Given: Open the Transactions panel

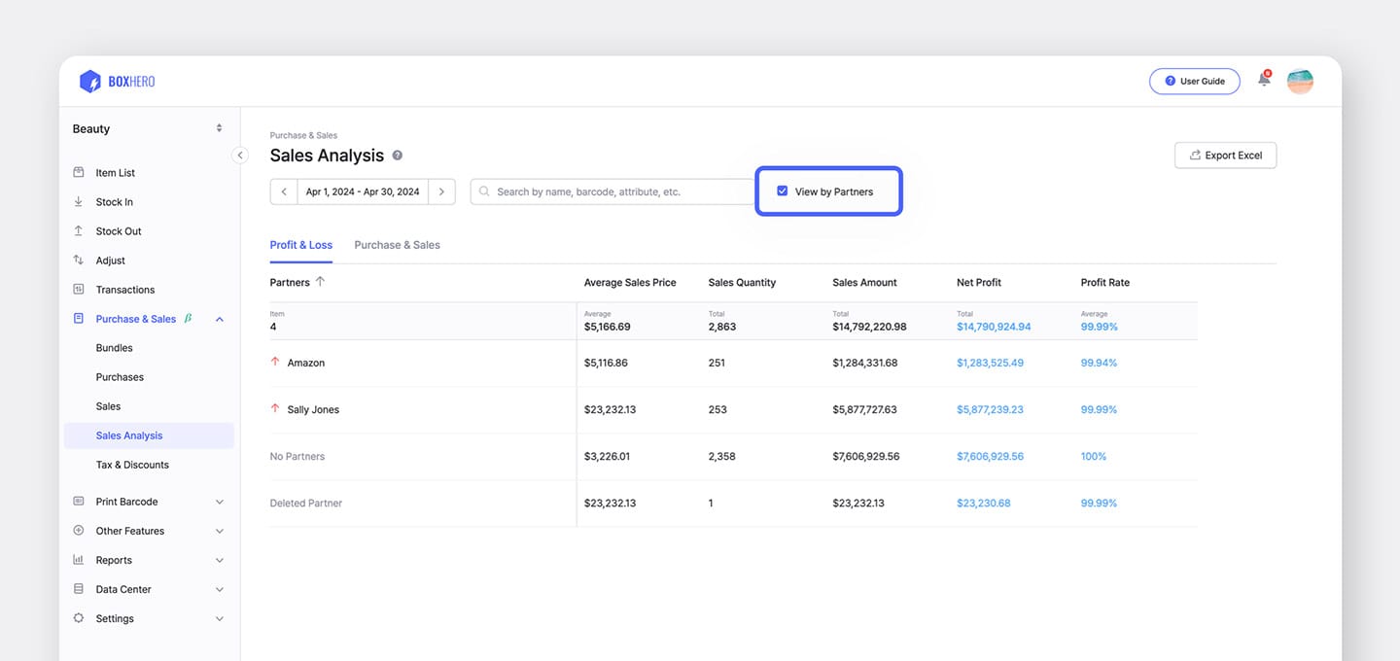Looking at the screenshot, I should (124, 289).
